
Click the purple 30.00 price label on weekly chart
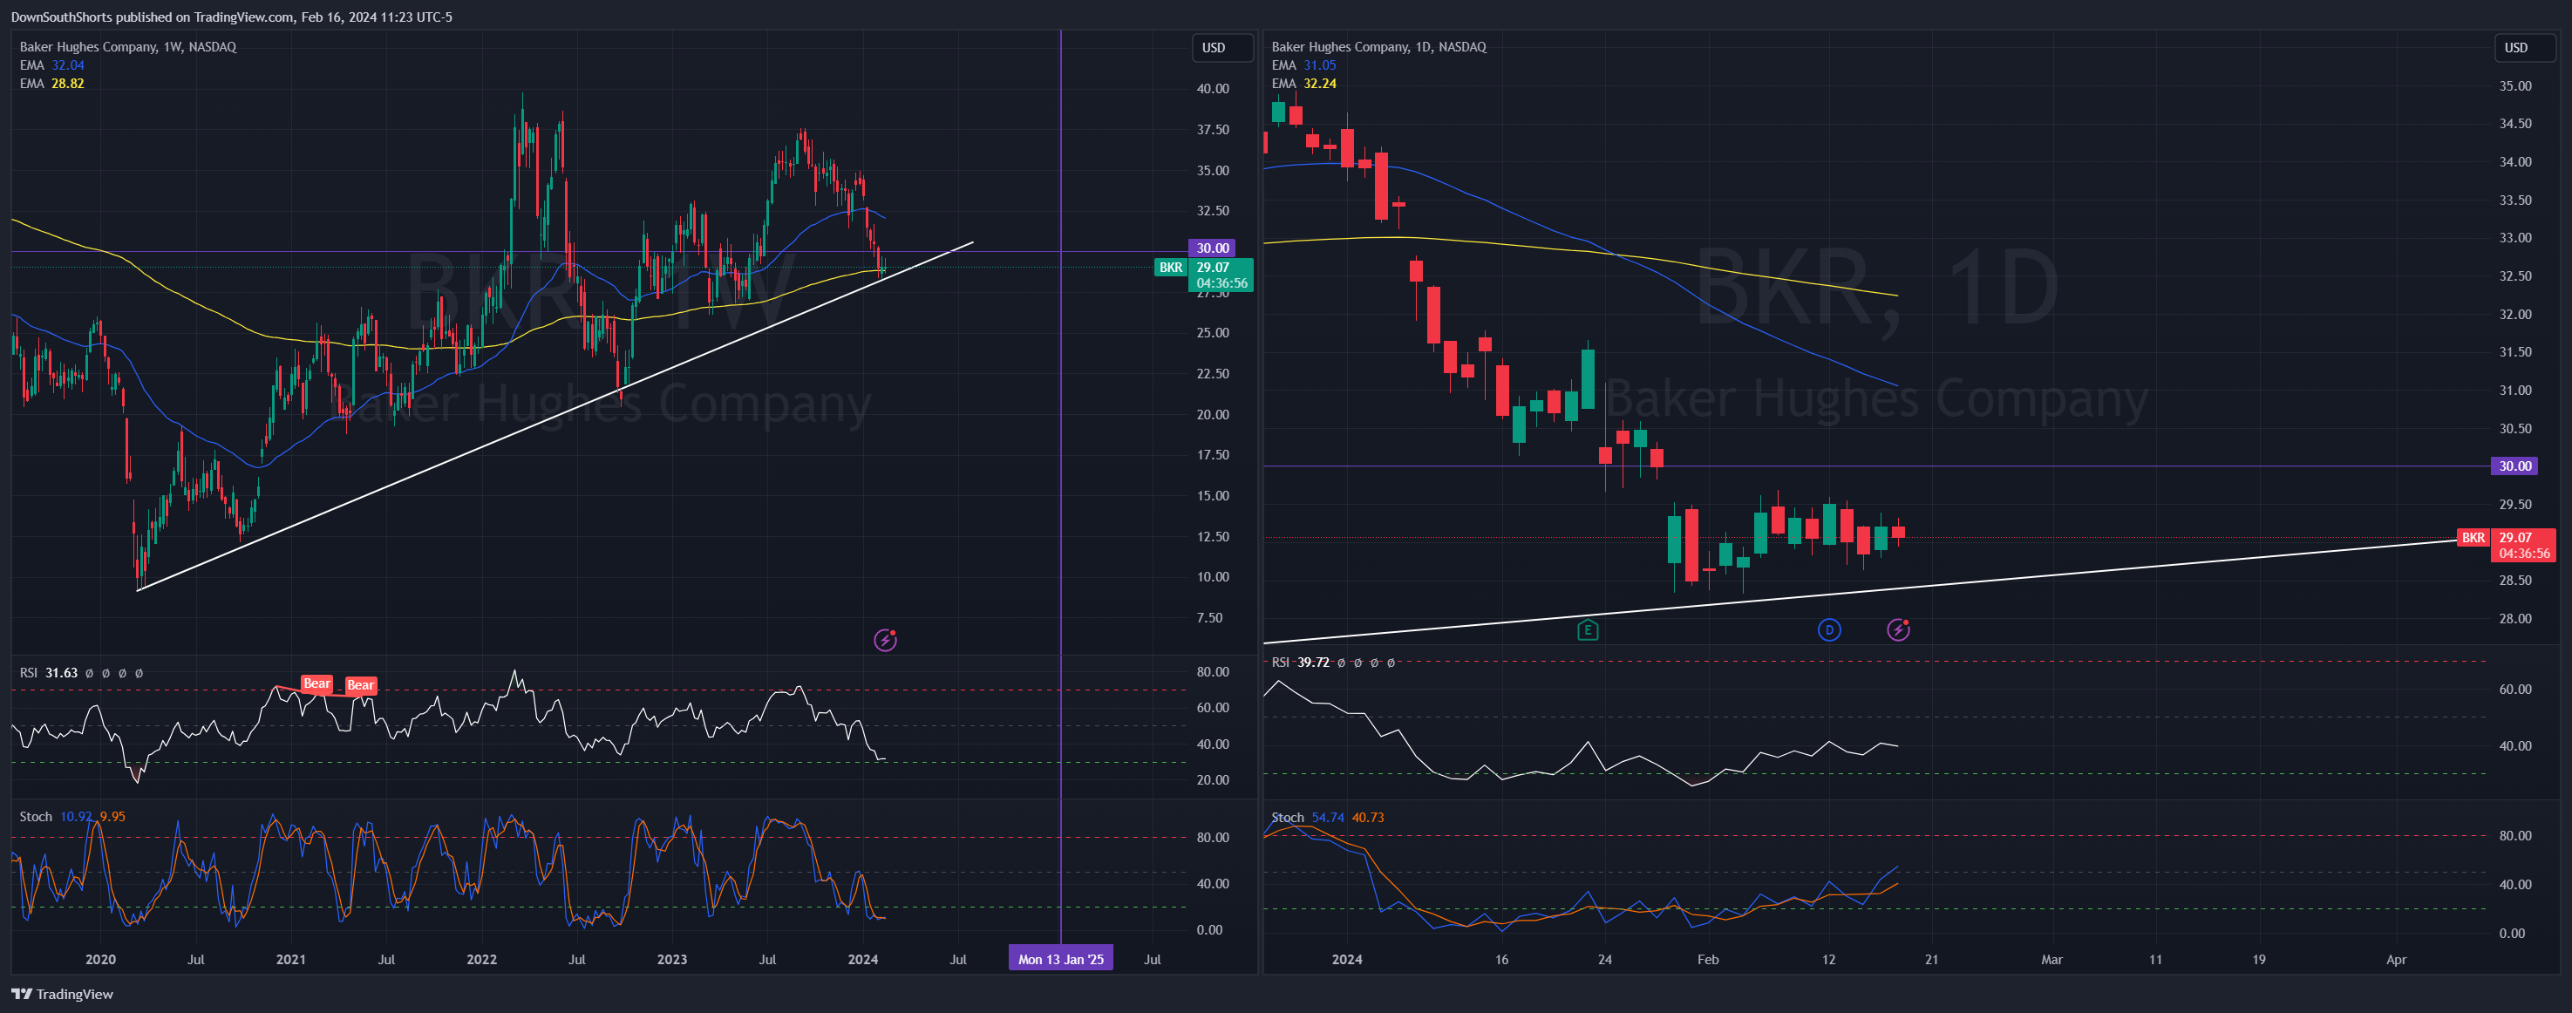tap(1212, 248)
